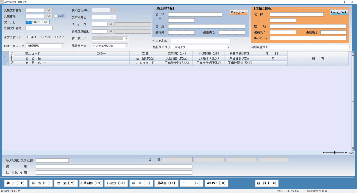This screenshot has height=193, width=357.
Task: Click search icon for 得意先(店舗)
Action: click(111, 31)
